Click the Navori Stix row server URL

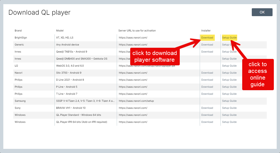pyautogui.click(x=133, y=73)
